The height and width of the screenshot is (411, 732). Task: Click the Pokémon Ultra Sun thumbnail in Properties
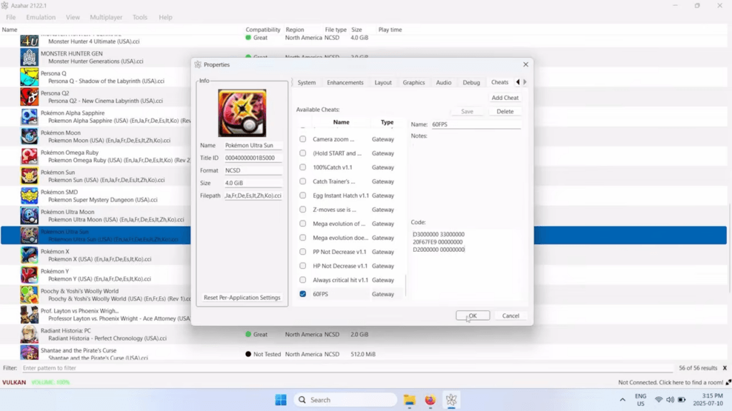(242, 113)
